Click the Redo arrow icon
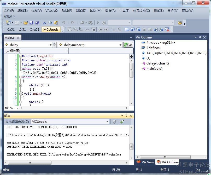Screen dimensions: 211x175 (x=73, y=23)
